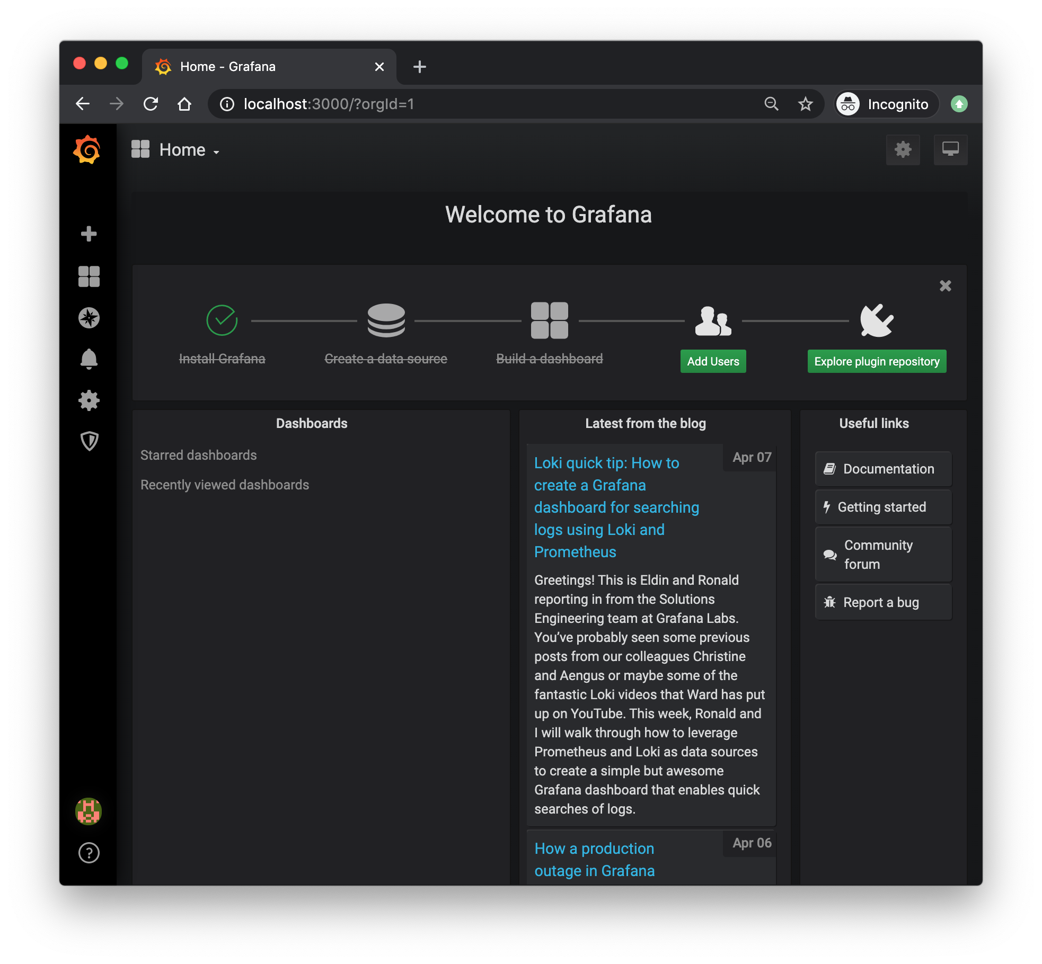The width and height of the screenshot is (1042, 964).
Task: Dismiss the getting started panel
Action: coord(945,286)
